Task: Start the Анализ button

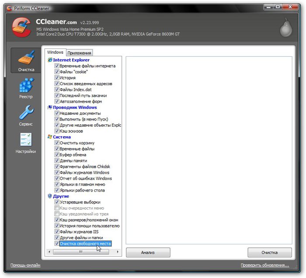Action: [x=148, y=253]
